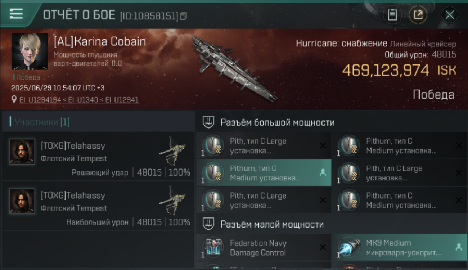
Task: Share the battle report externally
Action: click(418, 15)
